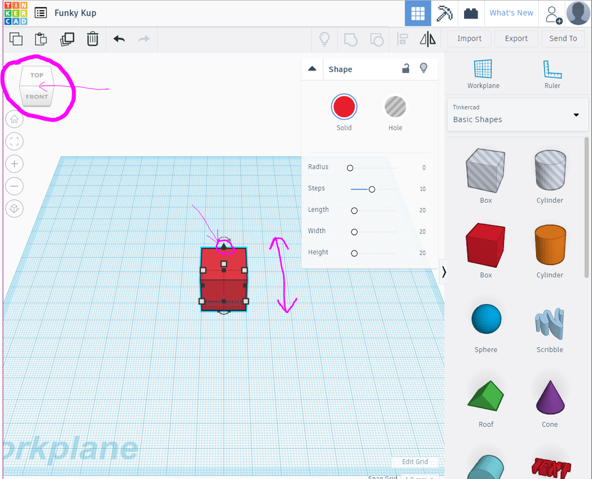This screenshot has height=479, width=592.
Task: Toggle the shape lock icon
Action: [406, 68]
